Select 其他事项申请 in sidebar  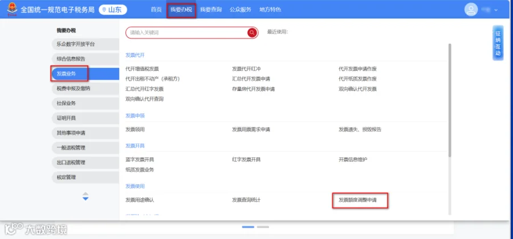click(x=85, y=133)
